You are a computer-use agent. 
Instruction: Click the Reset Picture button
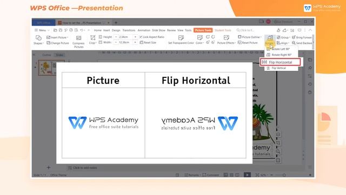tap(248, 42)
